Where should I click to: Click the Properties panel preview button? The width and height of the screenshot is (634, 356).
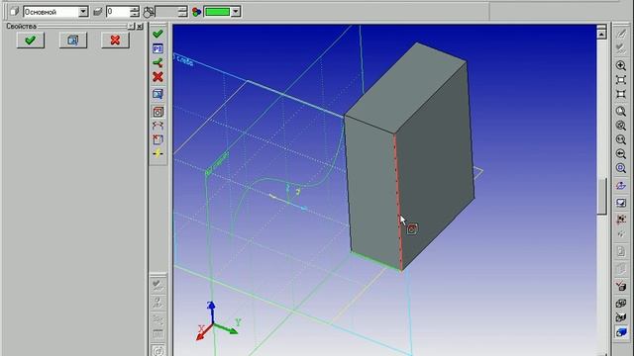coord(72,40)
